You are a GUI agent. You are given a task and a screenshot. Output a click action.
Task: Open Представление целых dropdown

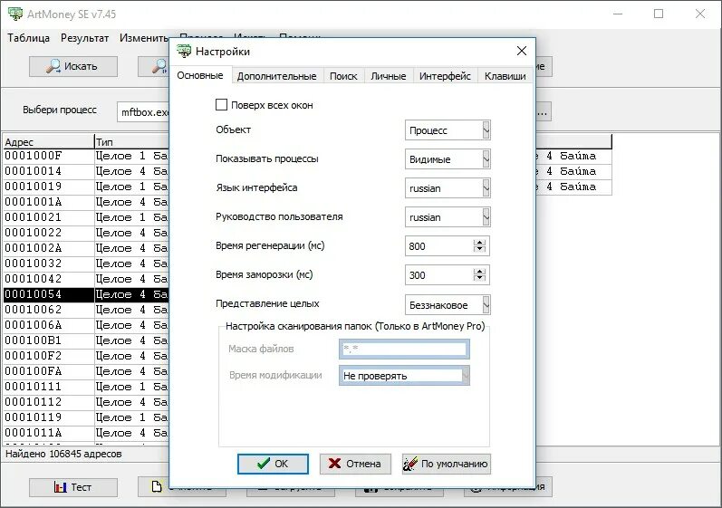[486, 304]
